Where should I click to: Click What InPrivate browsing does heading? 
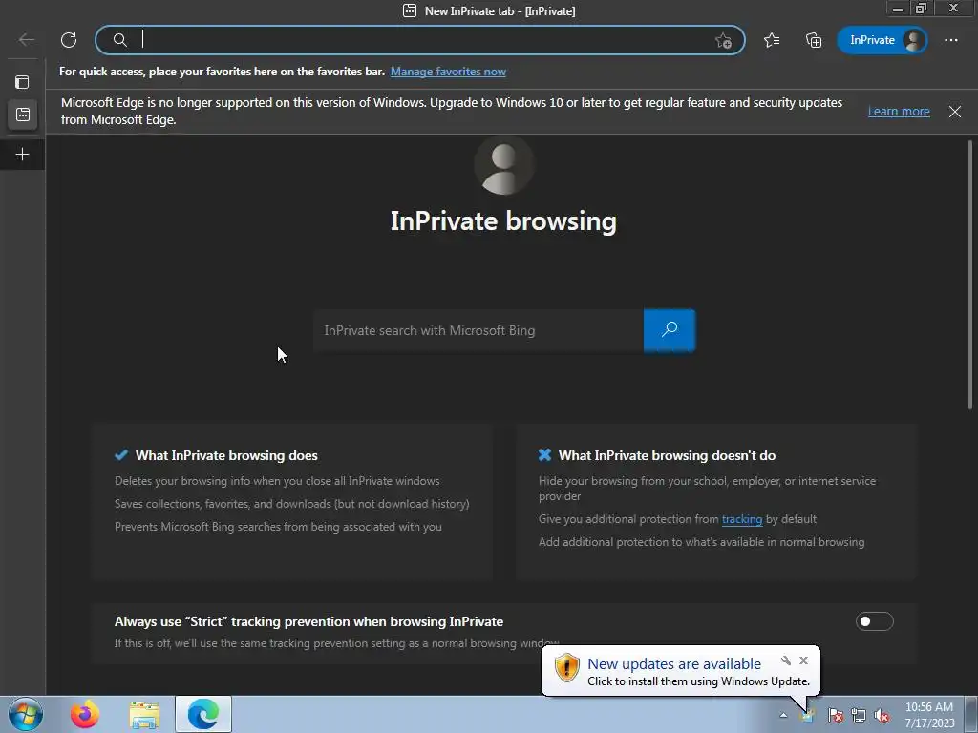pyautogui.click(x=226, y=455)
